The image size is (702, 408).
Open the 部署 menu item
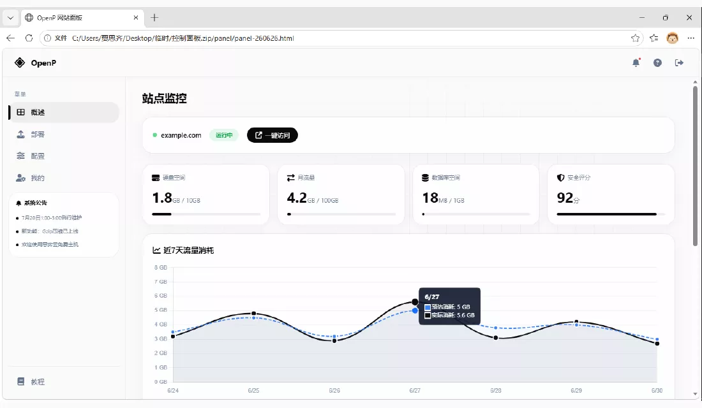[x=64, y=135]
